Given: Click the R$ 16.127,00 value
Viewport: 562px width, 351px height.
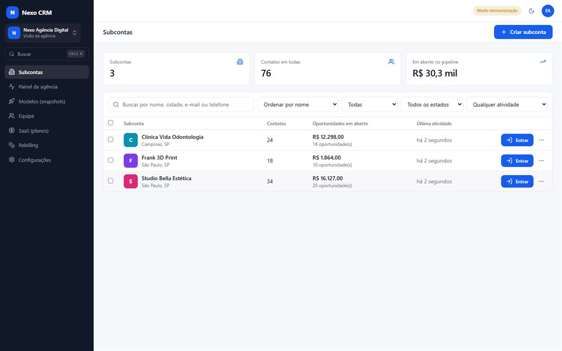Looking at the screenshot, I should pyautogui.click(x=327, y=178).
